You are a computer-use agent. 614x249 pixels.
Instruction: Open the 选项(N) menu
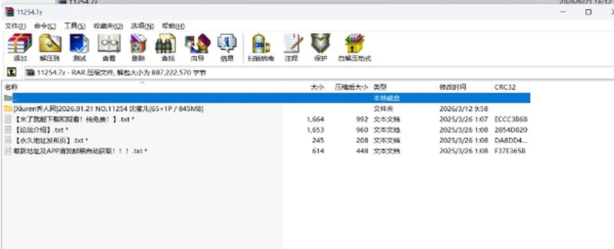pyautogui.click(x=142, y=26)
